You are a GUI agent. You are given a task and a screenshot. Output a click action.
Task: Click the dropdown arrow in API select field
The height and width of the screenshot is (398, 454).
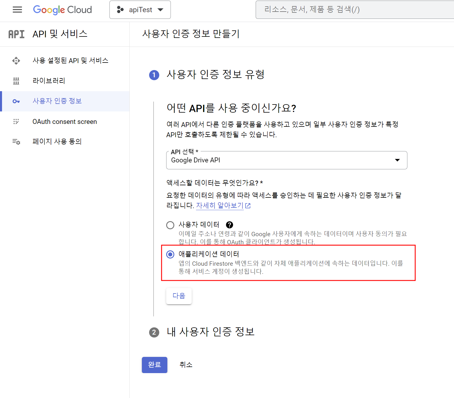pyautogui.click(x=398, y=160)
